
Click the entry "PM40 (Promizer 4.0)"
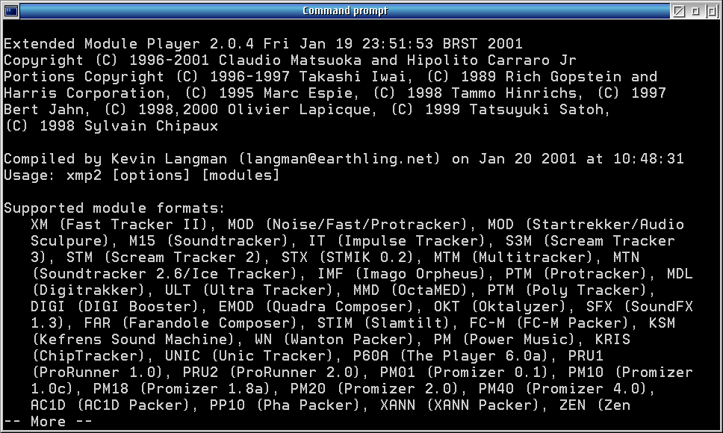tap(562, 389)
